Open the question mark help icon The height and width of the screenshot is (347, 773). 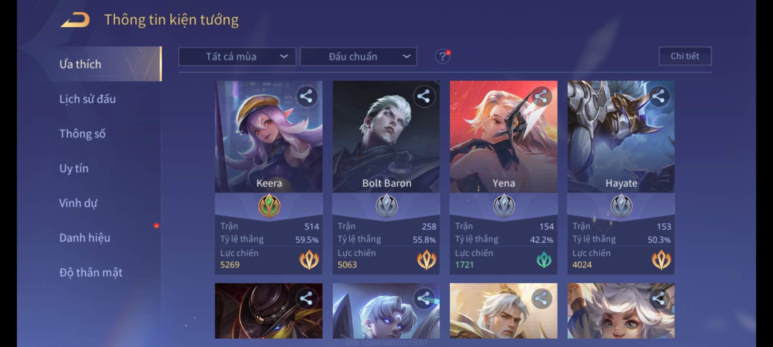tap(443, 57)
